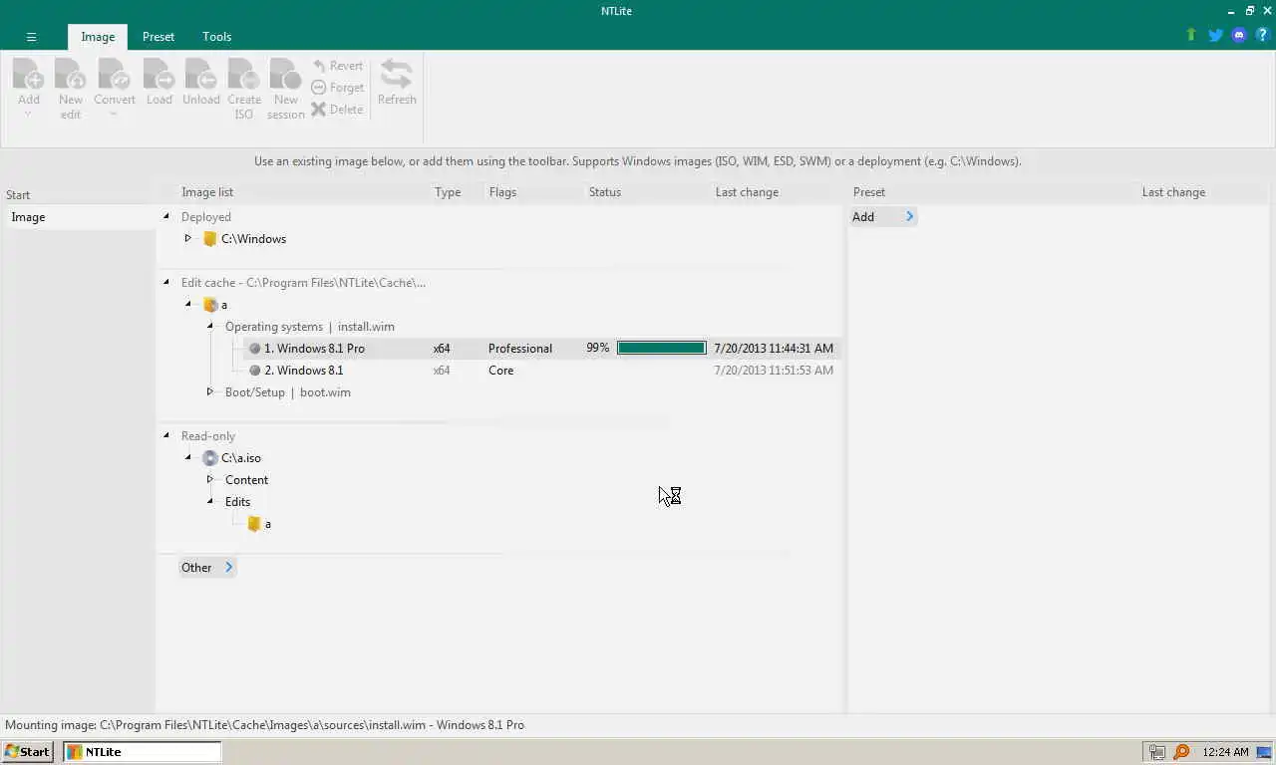Click the Forget toolbar item
The height and width of the screenshot is (765, 1276).
point(337,88)
